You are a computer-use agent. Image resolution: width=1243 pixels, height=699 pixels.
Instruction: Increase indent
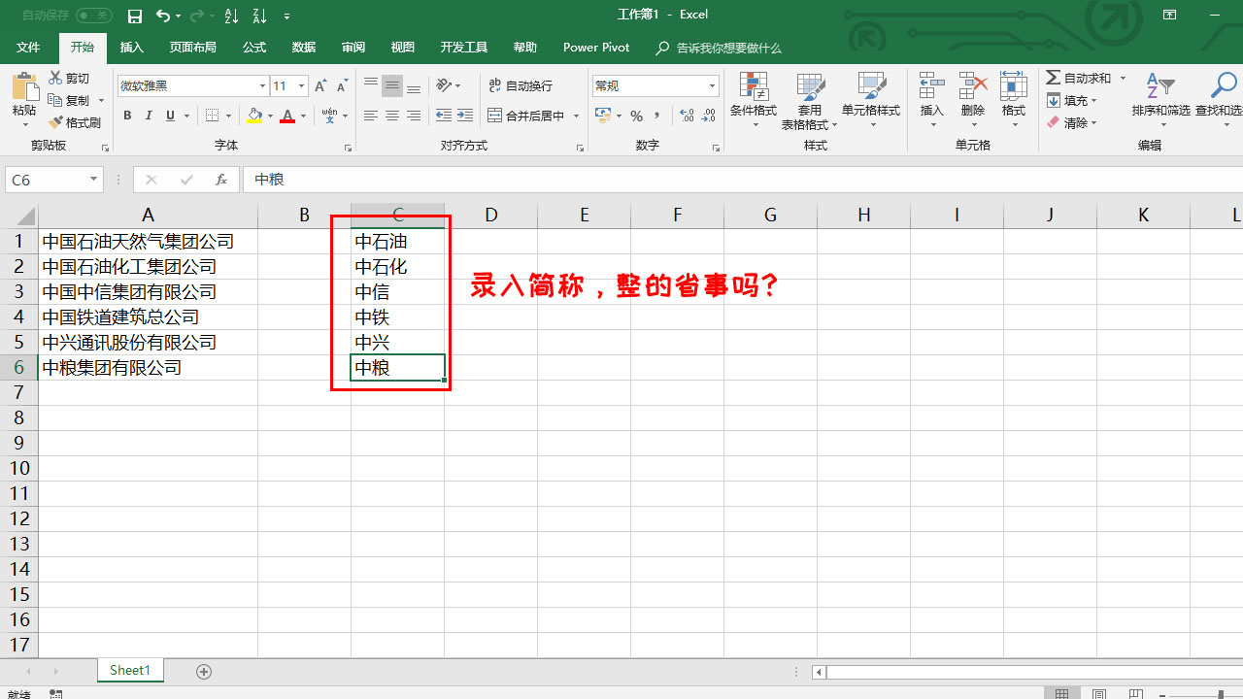(x=465, y=116)
